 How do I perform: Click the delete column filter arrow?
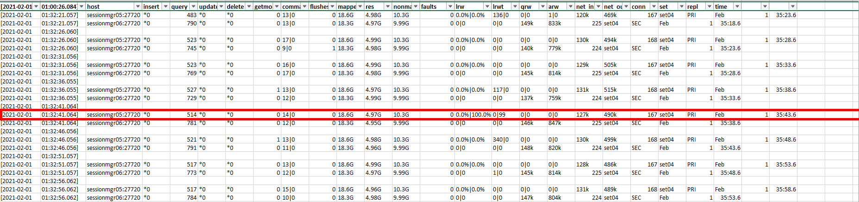pyautogui.click(x=249, y=6)
